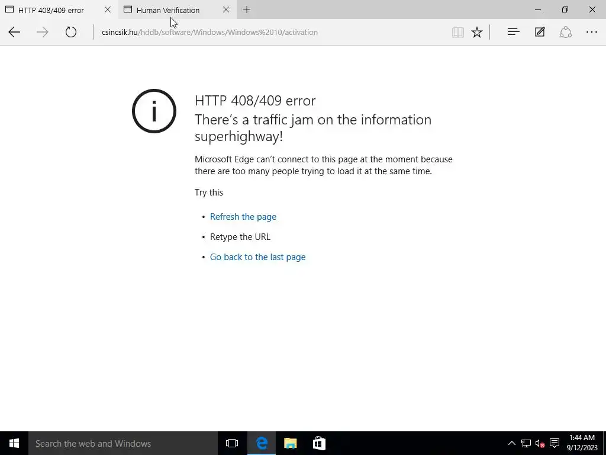Open the clock showing 1:44 AM
This screenshot has height=455, width=606.
click(x=582, y=443)
